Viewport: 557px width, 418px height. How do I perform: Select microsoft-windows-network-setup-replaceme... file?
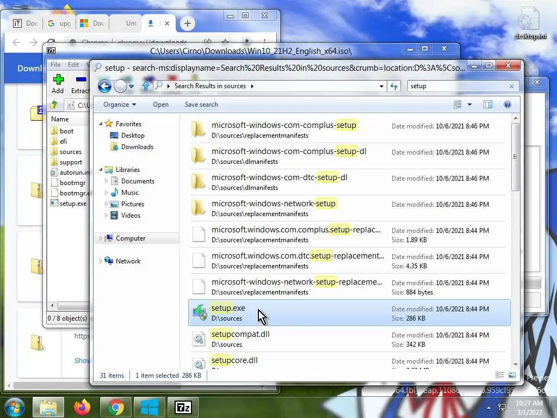click(x=348, y=287)
